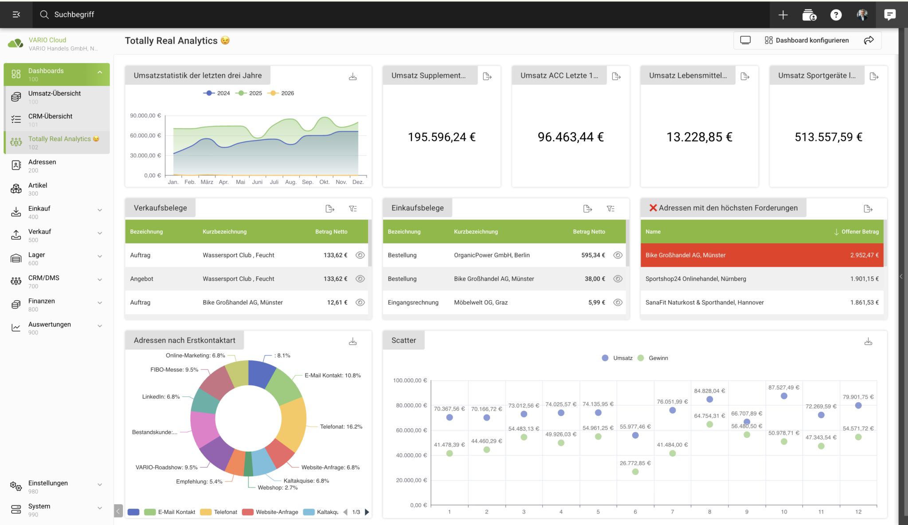Export the Einkaufsbelege table
Screen dimensions: 908x525
588,209
